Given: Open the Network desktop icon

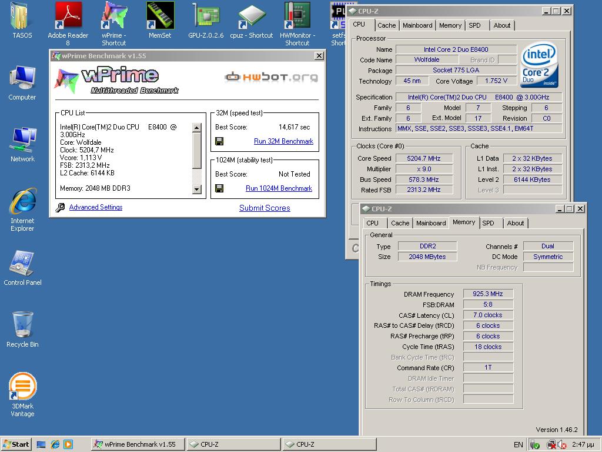Looking at the screenshot, I should [x=23, y=140].
